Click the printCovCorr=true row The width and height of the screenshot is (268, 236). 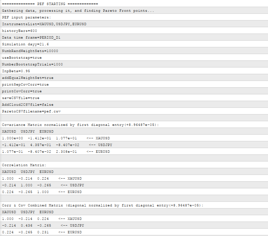tap(134, 91)
